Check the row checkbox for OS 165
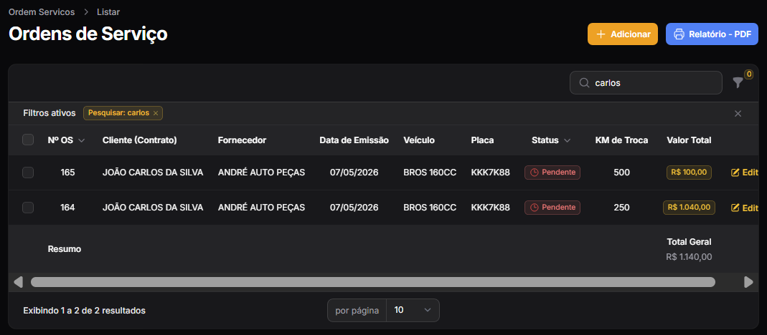 (x=28, y=173)
